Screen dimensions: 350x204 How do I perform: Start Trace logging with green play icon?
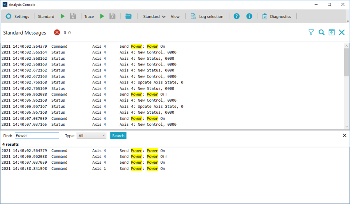102,16
